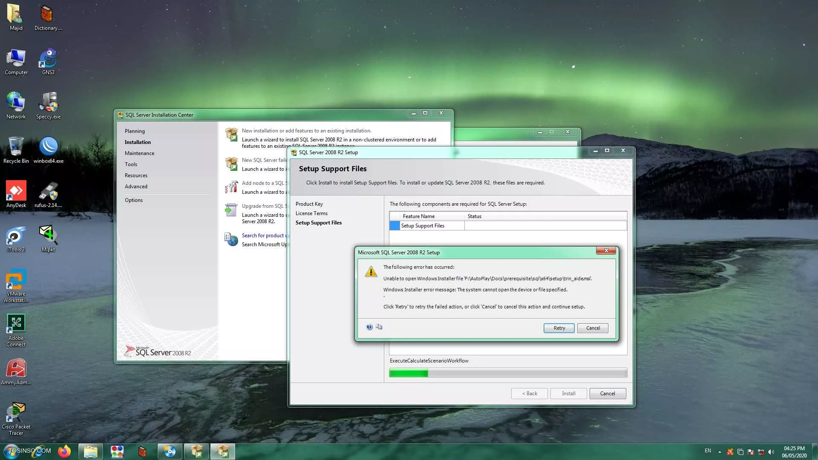Click ExecuteCalculateScenarioWorkflow status text

point(429,361)
